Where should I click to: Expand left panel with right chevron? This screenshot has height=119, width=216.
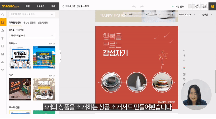click(60, 59)
